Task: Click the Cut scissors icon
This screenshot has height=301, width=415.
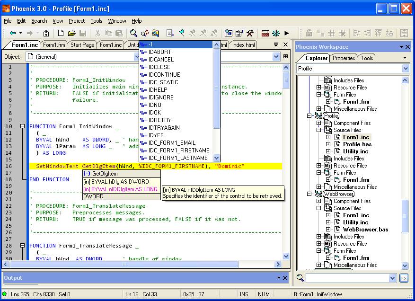Action: [x=97, y=33]
